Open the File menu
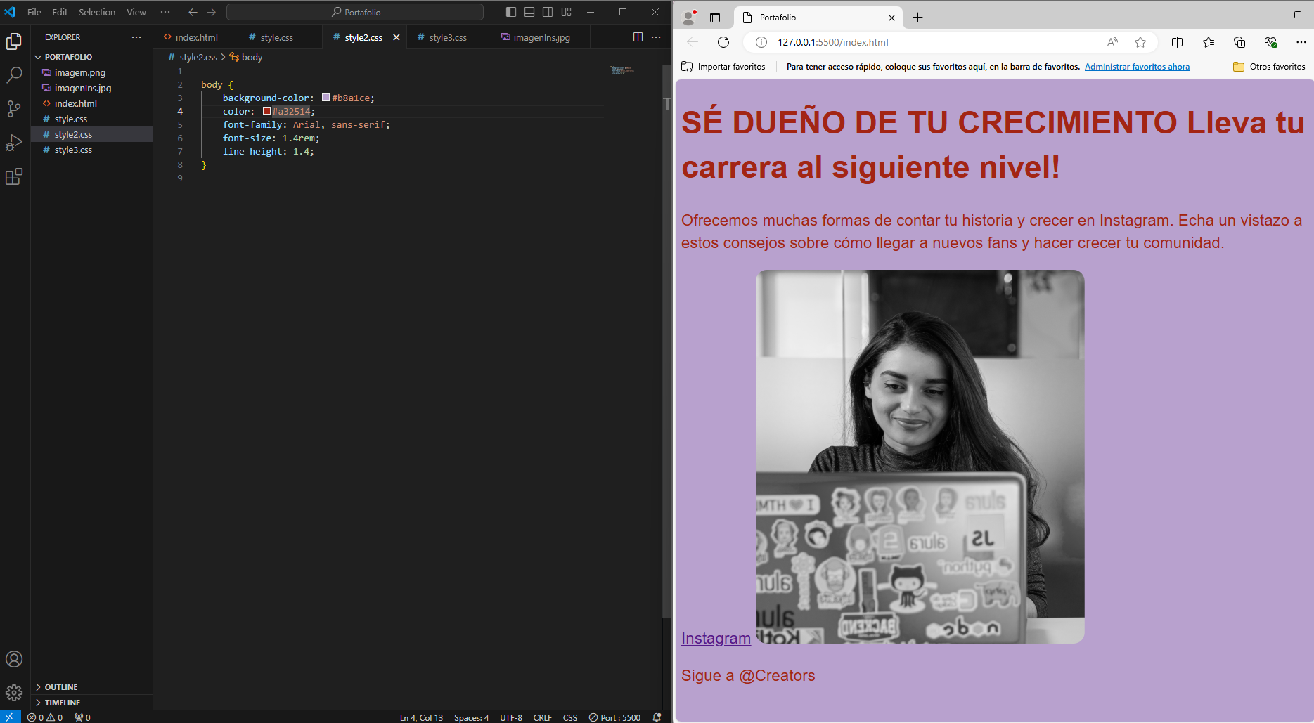Screen dimensions: 1314x723 [34, 12]
